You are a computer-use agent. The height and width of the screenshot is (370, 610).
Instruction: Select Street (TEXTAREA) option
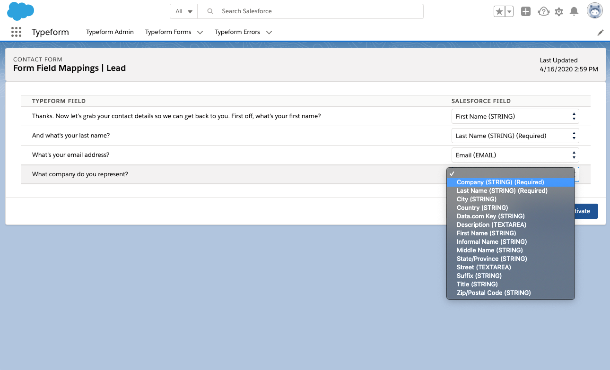[x=511, y=267]
